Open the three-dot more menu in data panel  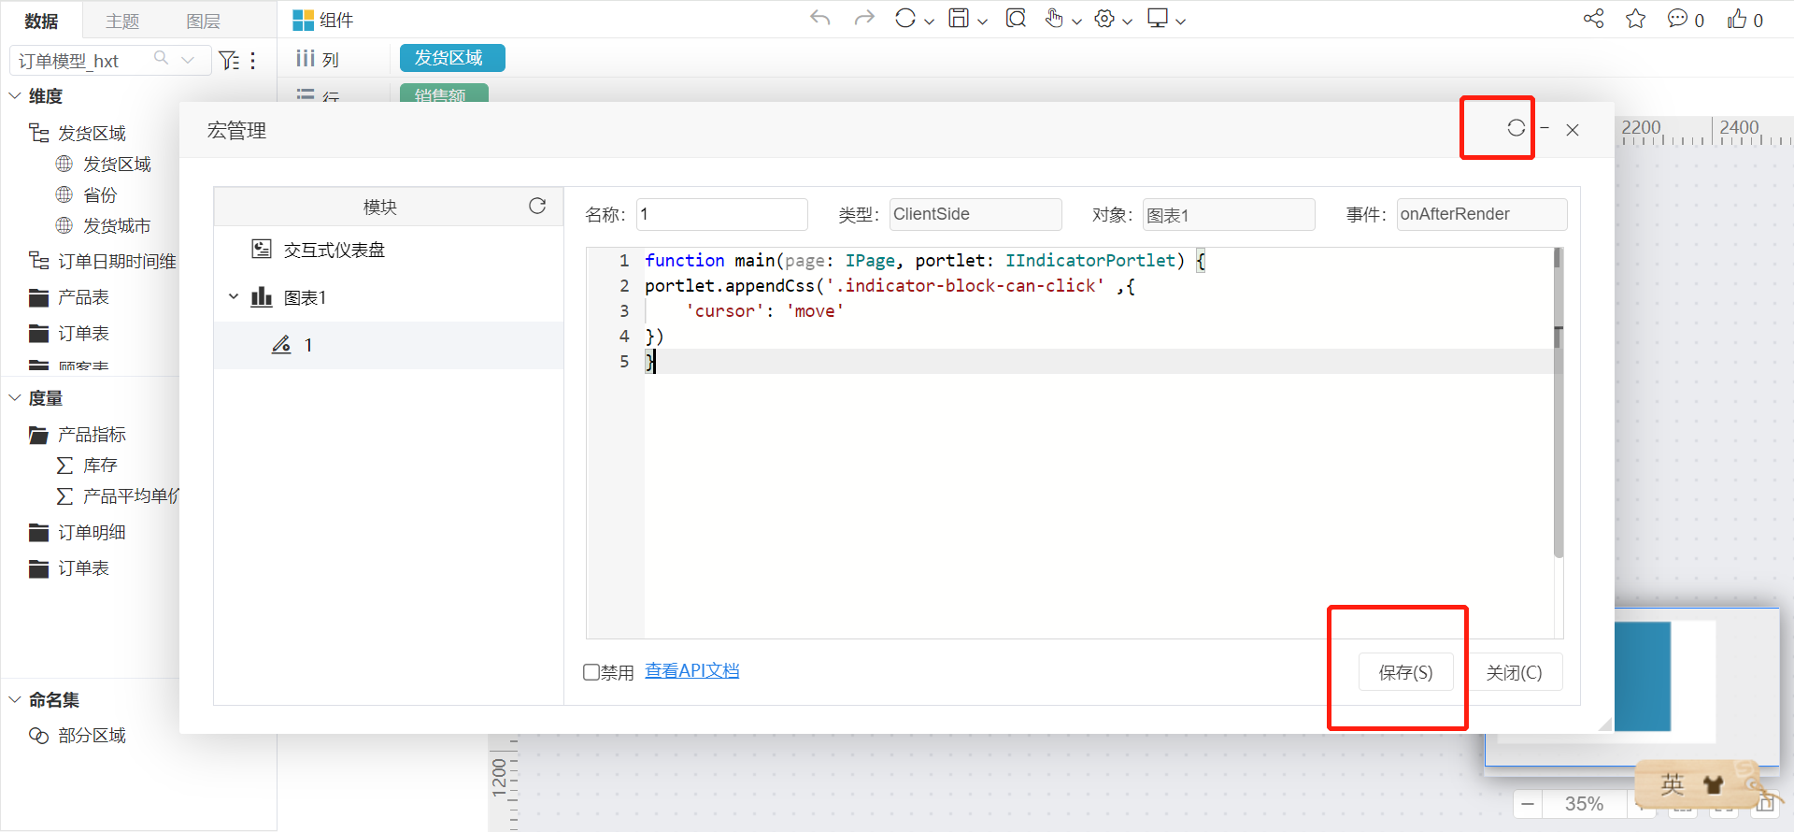[x=253, y=61]
